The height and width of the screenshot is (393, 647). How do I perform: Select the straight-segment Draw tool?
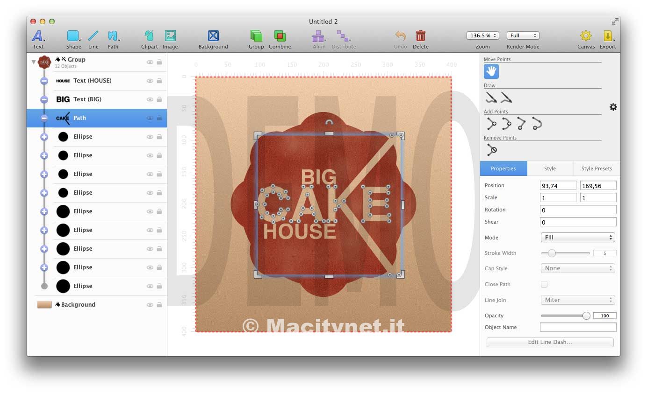pyautogui.click(x=506, y=98)
